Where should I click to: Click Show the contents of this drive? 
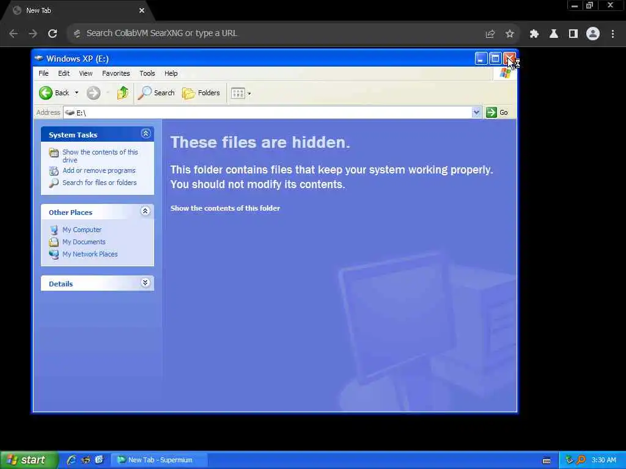[100, 156]
